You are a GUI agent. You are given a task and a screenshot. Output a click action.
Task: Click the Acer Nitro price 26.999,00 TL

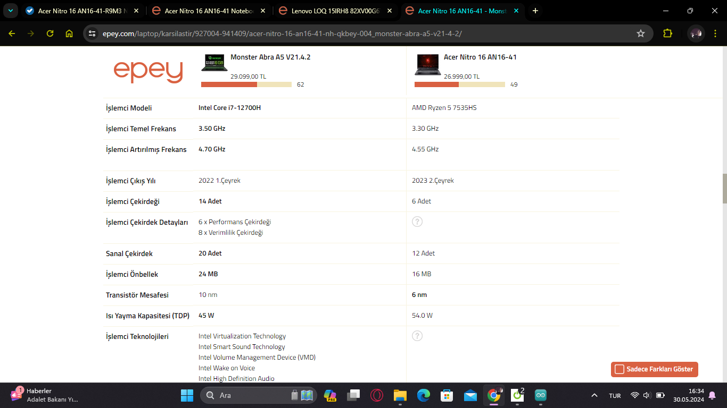point(461,76)
